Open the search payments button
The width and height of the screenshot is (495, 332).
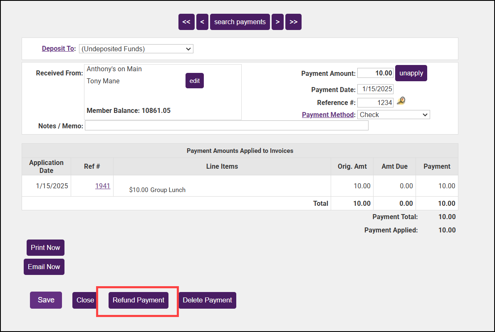240,22
